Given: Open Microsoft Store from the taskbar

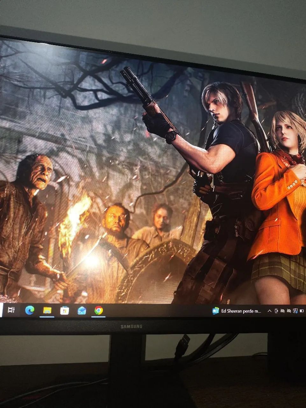Looking at the screenshot, I should point(64,310).
